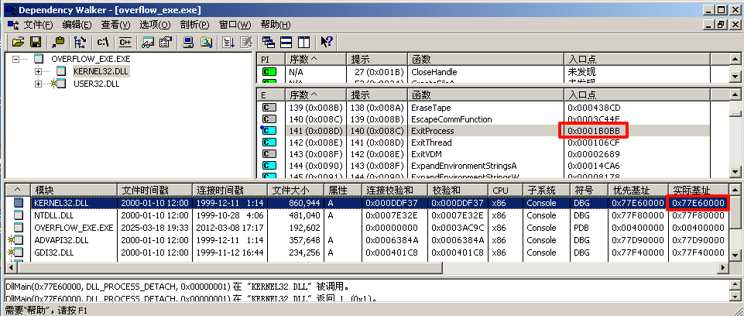Toggle Undecorate C++ Functions icon
Viewport: 744px width, 316px height.
125,43
